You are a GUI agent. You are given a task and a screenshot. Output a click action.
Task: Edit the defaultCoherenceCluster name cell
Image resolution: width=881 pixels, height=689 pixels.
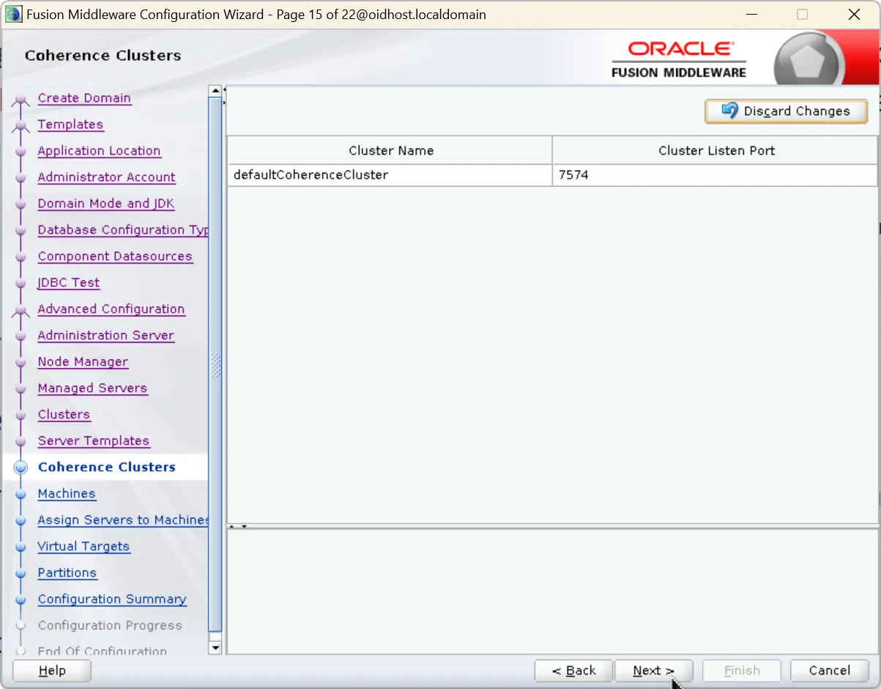(x=390, y=175)
